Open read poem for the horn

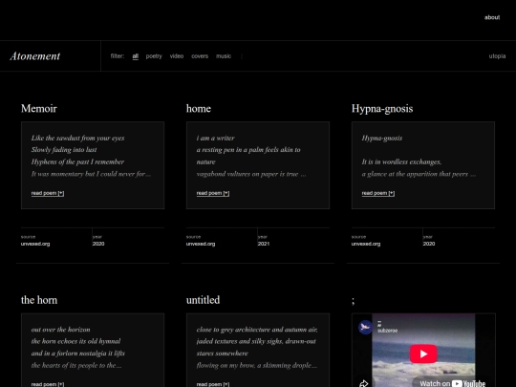(48, 384)
